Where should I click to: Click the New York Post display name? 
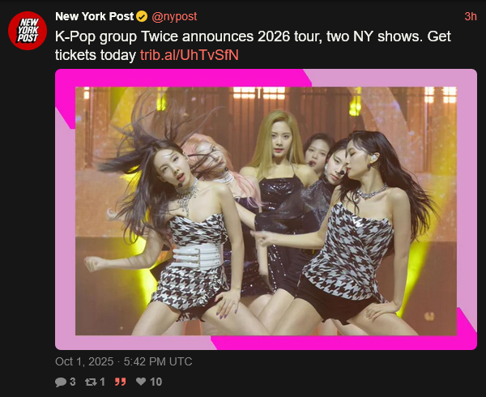95,16
